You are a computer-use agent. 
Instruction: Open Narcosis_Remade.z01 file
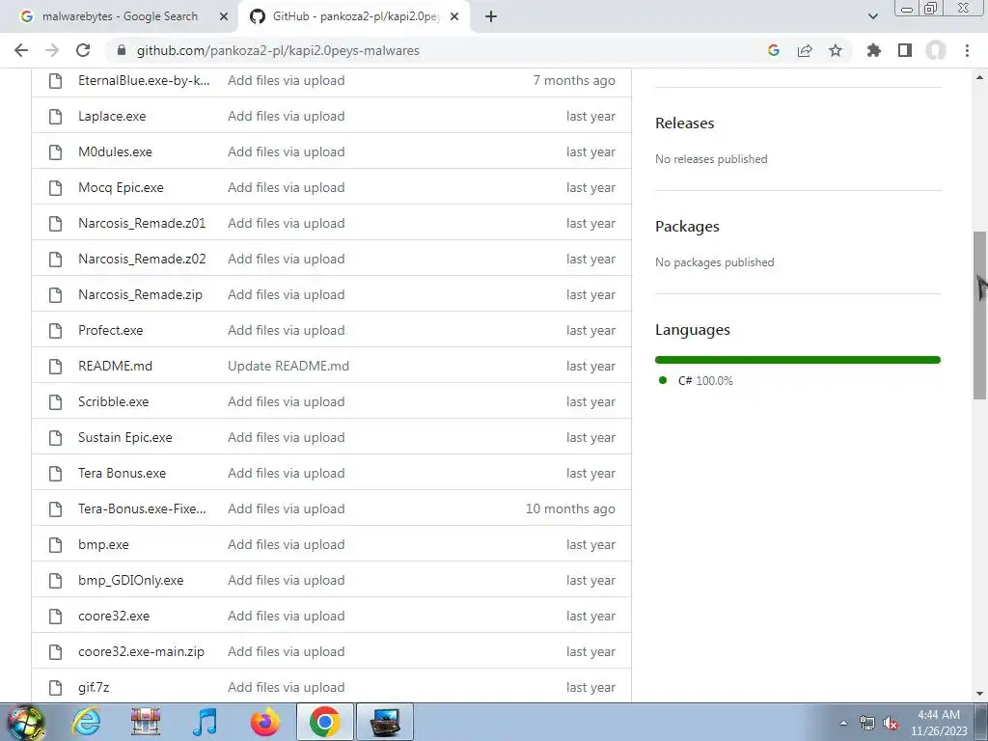pyautogui.click(x=142, y=224)
